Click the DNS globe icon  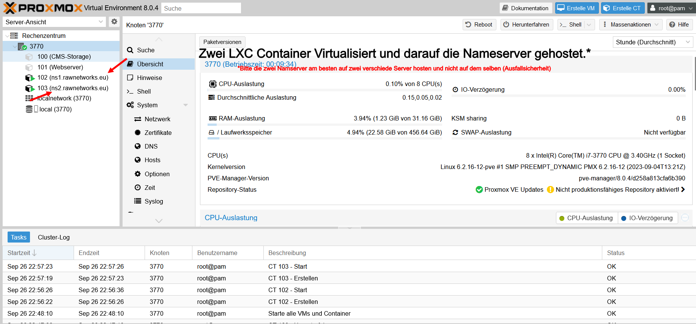click(138, 146)
